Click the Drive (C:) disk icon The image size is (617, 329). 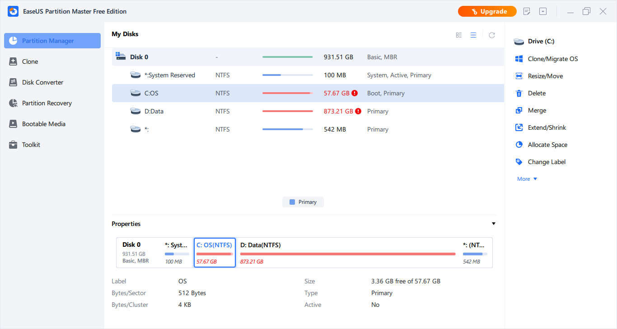pos(519,42)
